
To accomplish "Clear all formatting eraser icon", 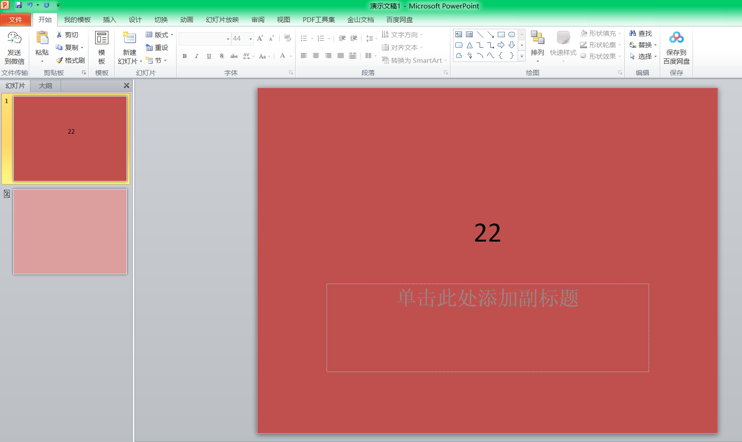I will (288, 38).
